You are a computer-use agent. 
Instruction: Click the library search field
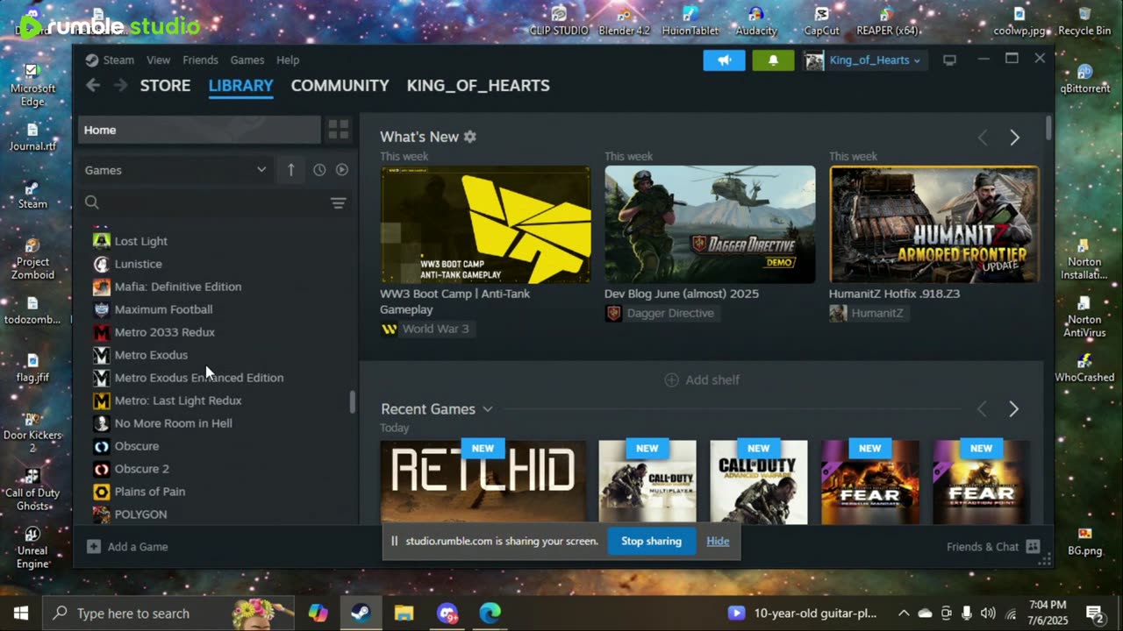tap(202, 202)
